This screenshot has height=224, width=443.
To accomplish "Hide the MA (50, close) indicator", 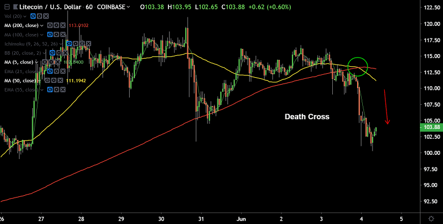I will (x=47, y=81).
